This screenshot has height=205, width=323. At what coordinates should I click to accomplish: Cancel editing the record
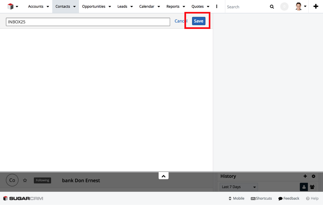tap(181, 21)
